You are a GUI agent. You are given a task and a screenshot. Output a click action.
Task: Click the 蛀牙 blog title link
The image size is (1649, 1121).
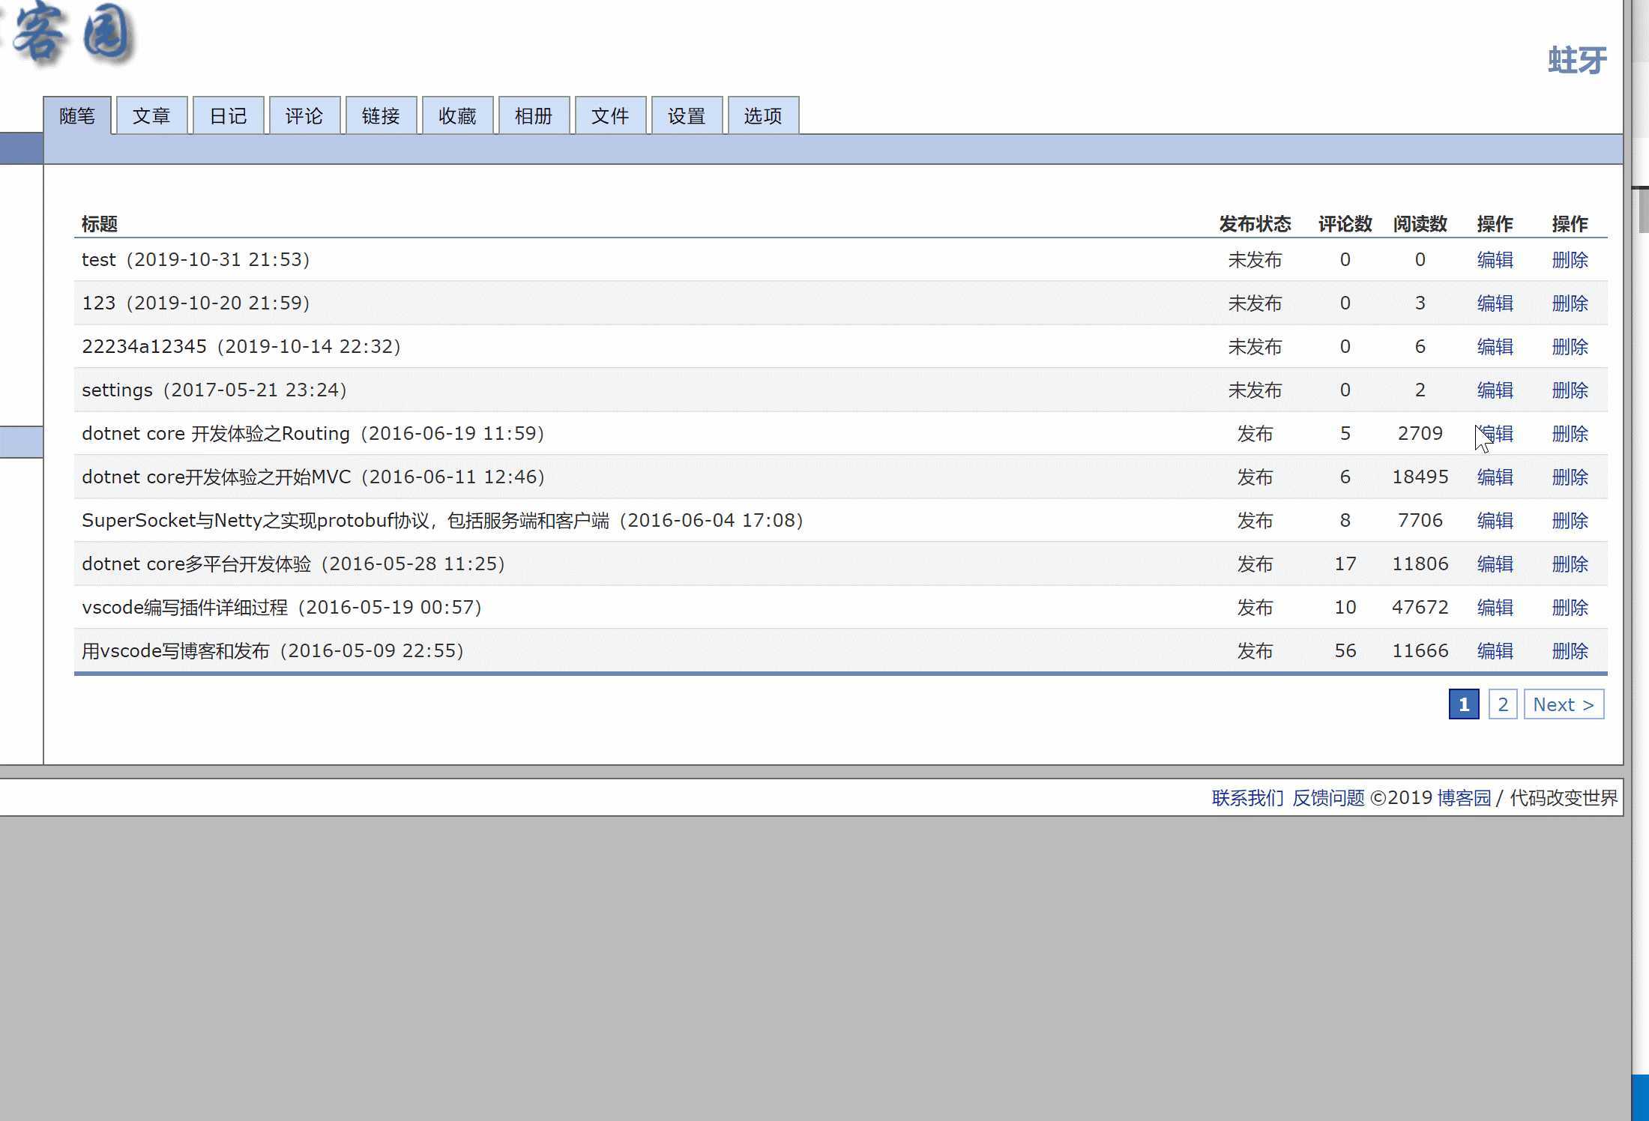coord(1577,61)
